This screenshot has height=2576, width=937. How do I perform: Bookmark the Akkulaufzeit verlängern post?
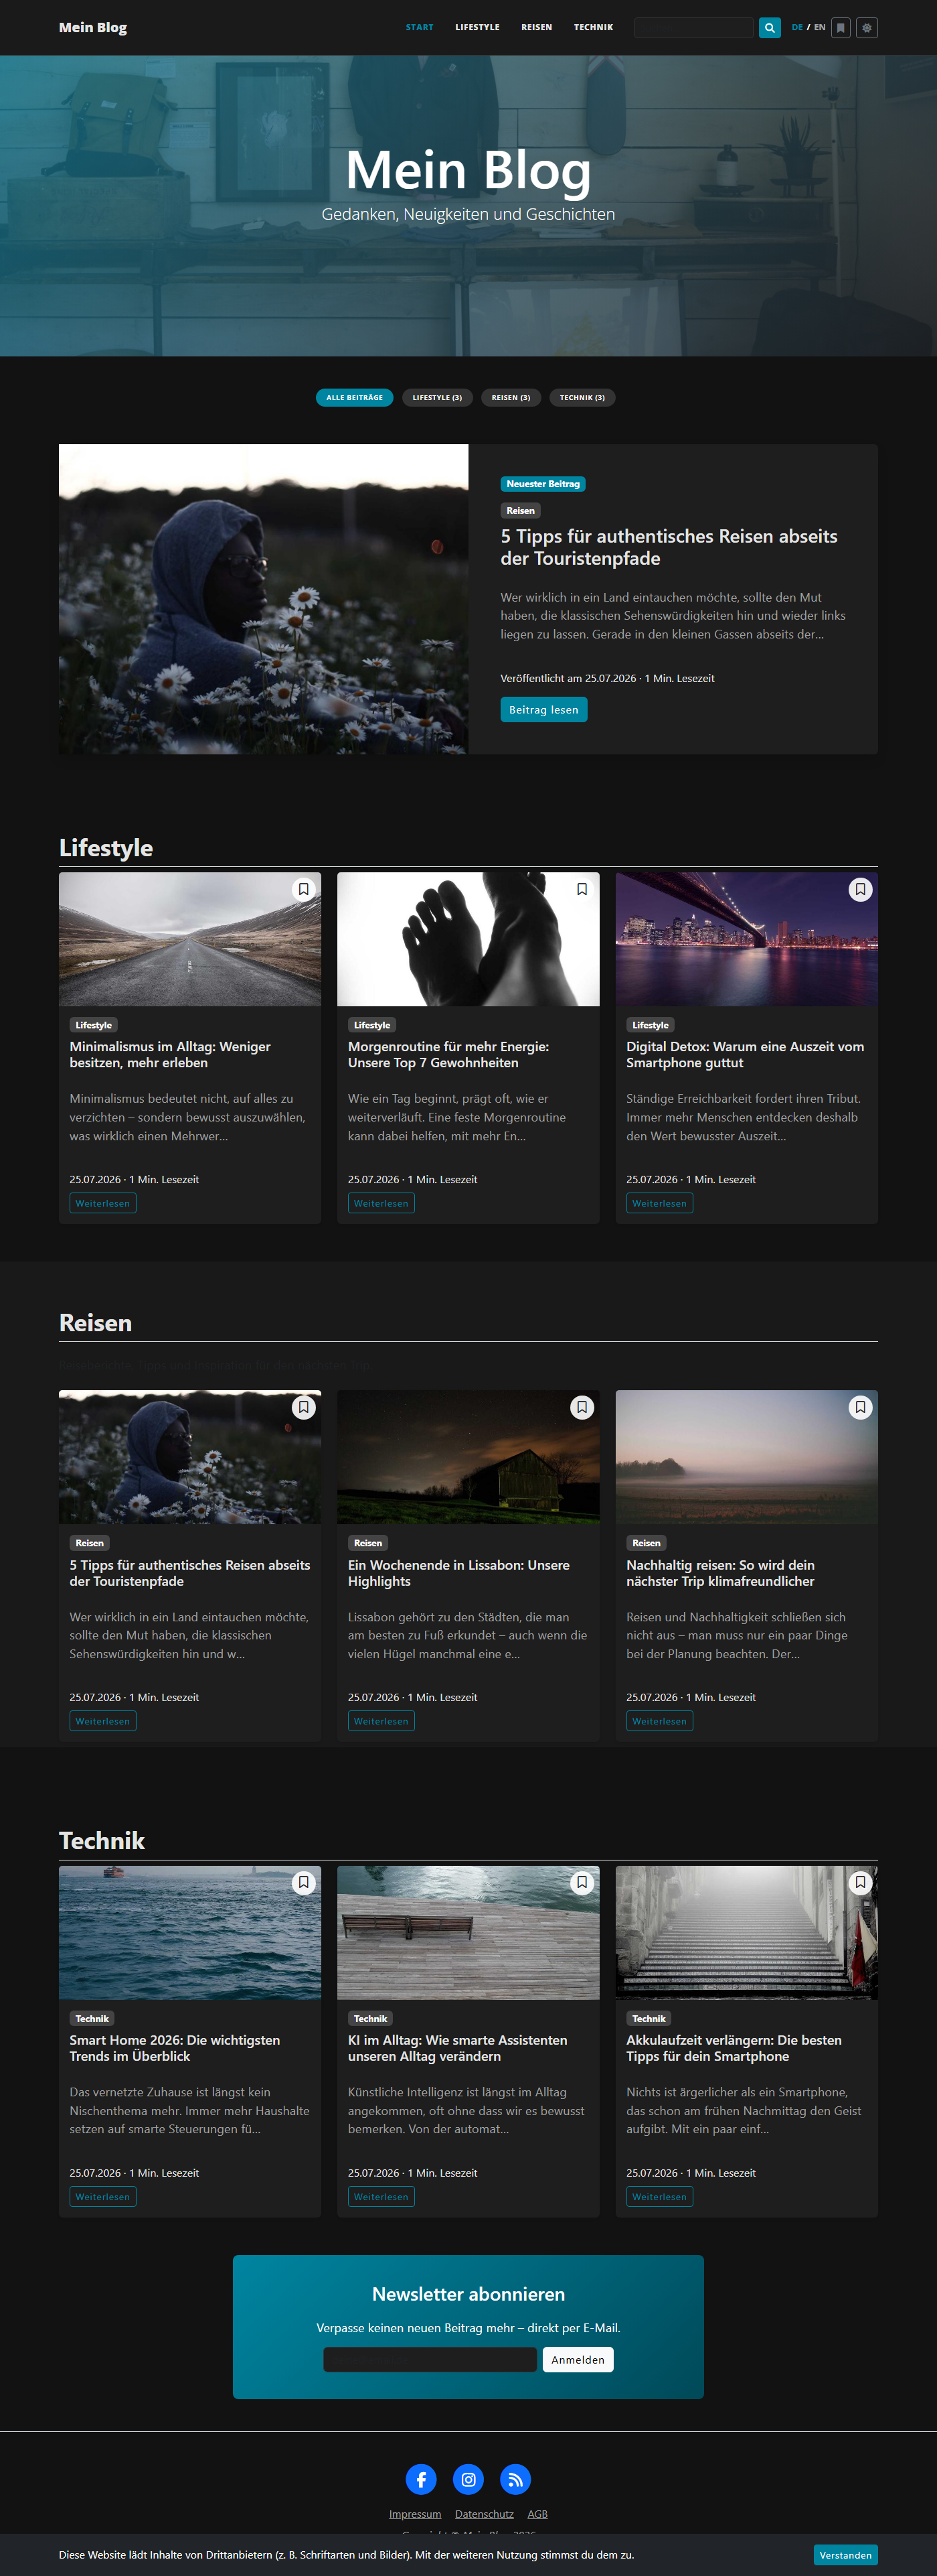point(860,1882)
